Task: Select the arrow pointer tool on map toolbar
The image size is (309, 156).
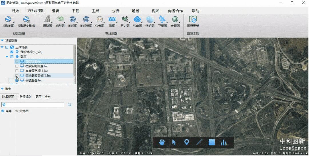Action: click(x=174, y=142)
